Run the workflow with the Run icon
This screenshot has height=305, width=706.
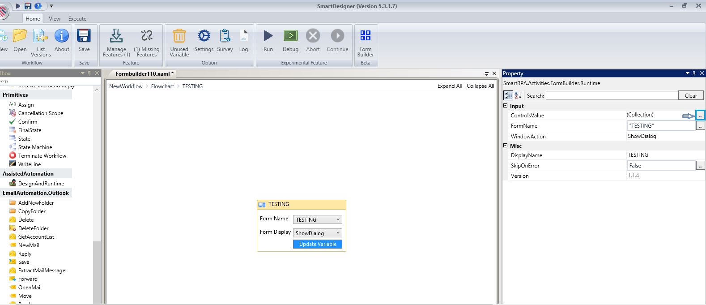coord(268,36)
